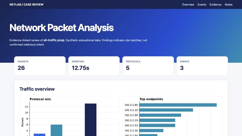Click the bar for endpoint 192.0.2.53
The height and width of the screenshot is (136, 242).
[157, 125]
